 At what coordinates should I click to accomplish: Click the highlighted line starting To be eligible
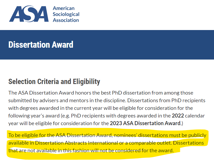click(x=107, y=135)
